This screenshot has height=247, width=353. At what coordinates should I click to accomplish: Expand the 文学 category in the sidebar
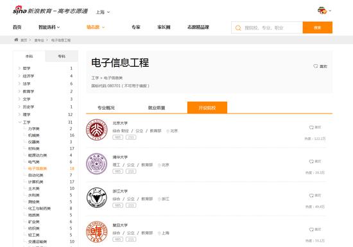coord(19,99)
